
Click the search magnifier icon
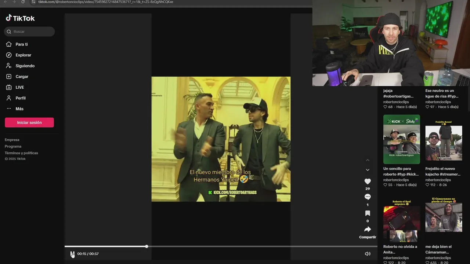(x=9, y=32)
